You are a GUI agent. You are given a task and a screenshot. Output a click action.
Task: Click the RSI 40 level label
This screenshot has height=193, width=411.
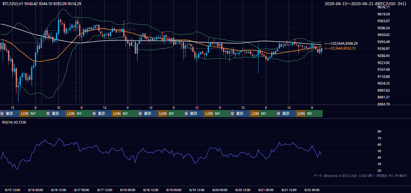click(379, 157)
